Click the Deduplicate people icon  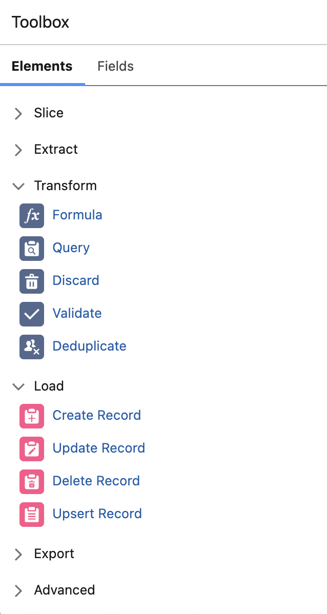[32, 347]
